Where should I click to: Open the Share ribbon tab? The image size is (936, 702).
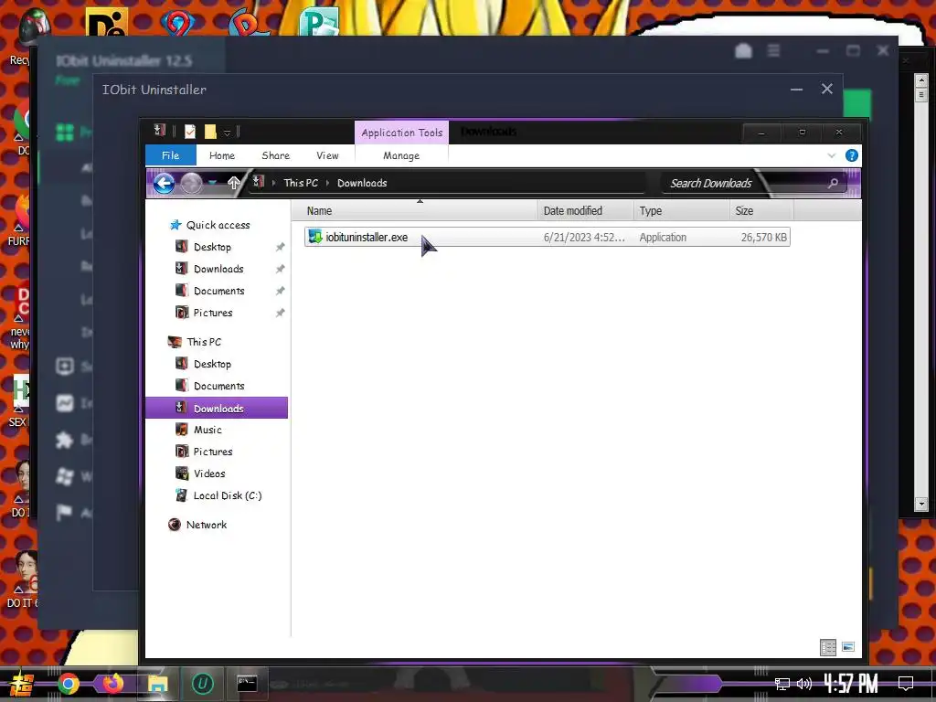(275, 155)
